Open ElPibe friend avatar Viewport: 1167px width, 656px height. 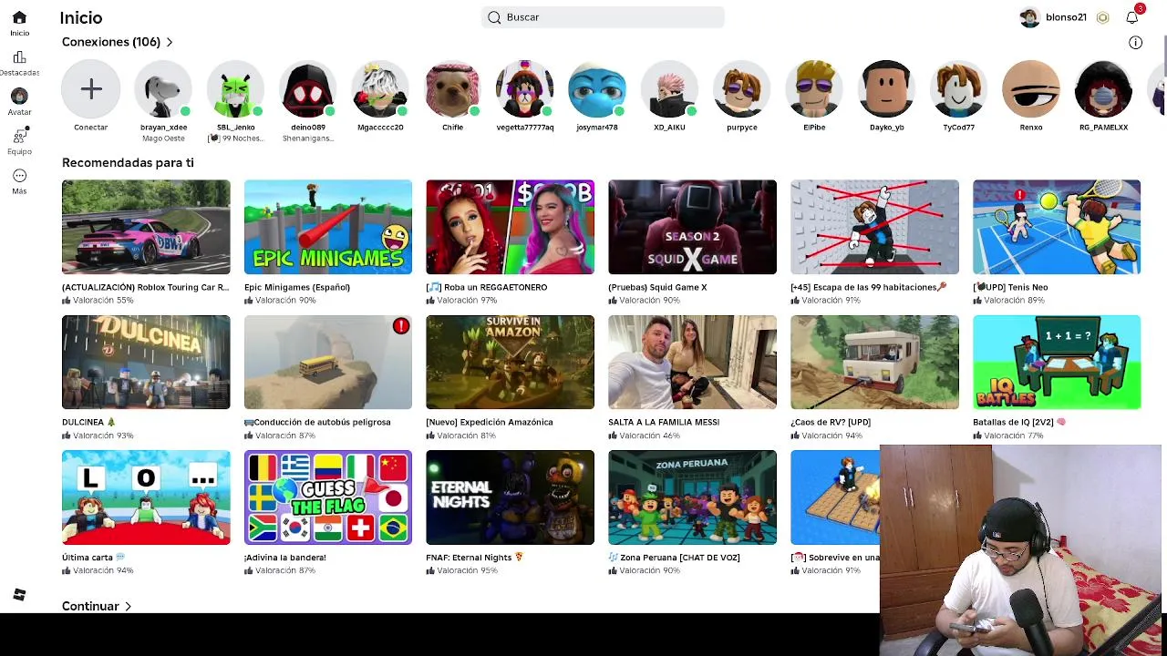(814, 89)
